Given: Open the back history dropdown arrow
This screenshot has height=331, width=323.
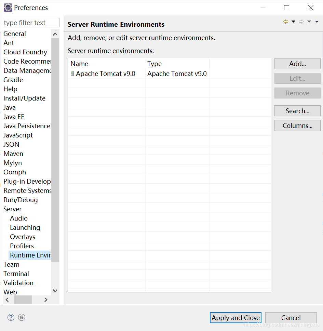Looking at the screenshot, I should 293,22.
